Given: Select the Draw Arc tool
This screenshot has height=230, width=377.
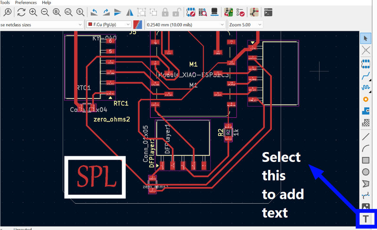Looking at the screenshot, I should [x=366, y=148].
